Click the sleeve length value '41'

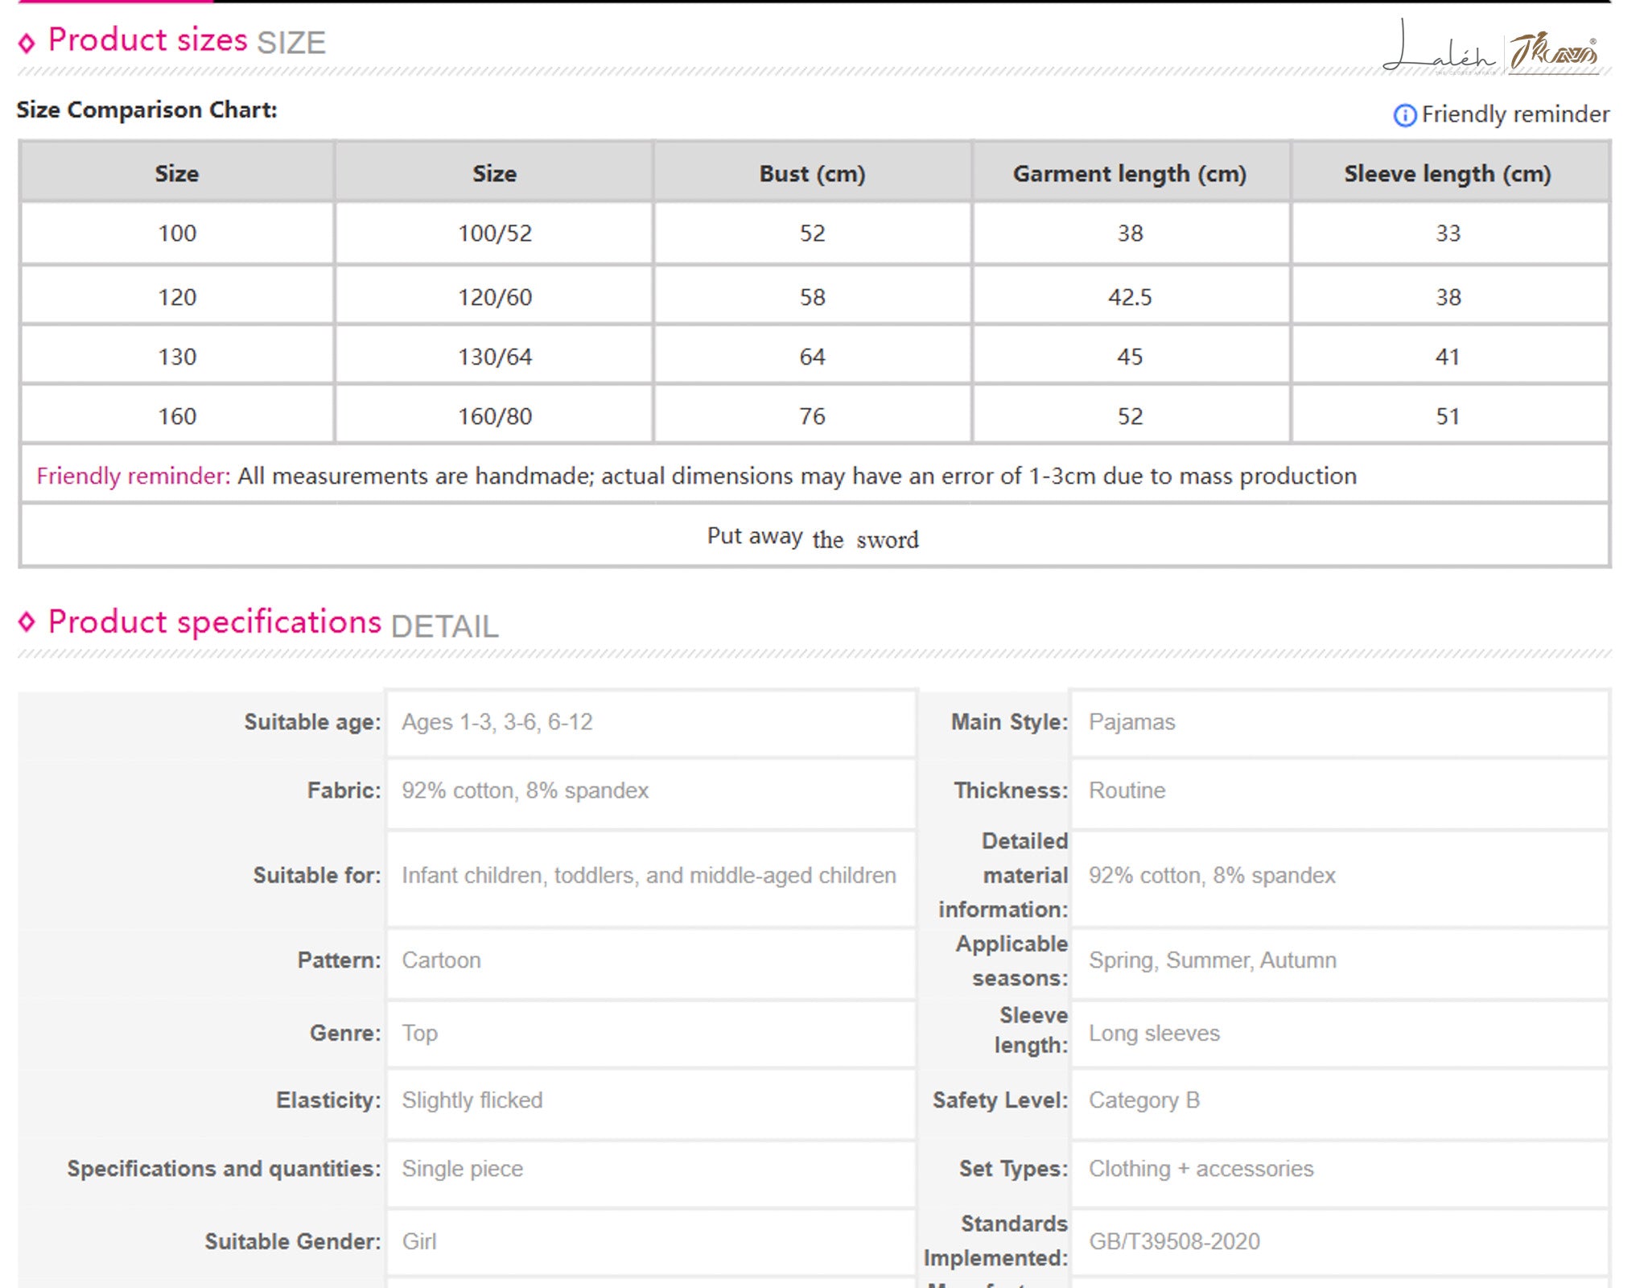click(1448, 357)
